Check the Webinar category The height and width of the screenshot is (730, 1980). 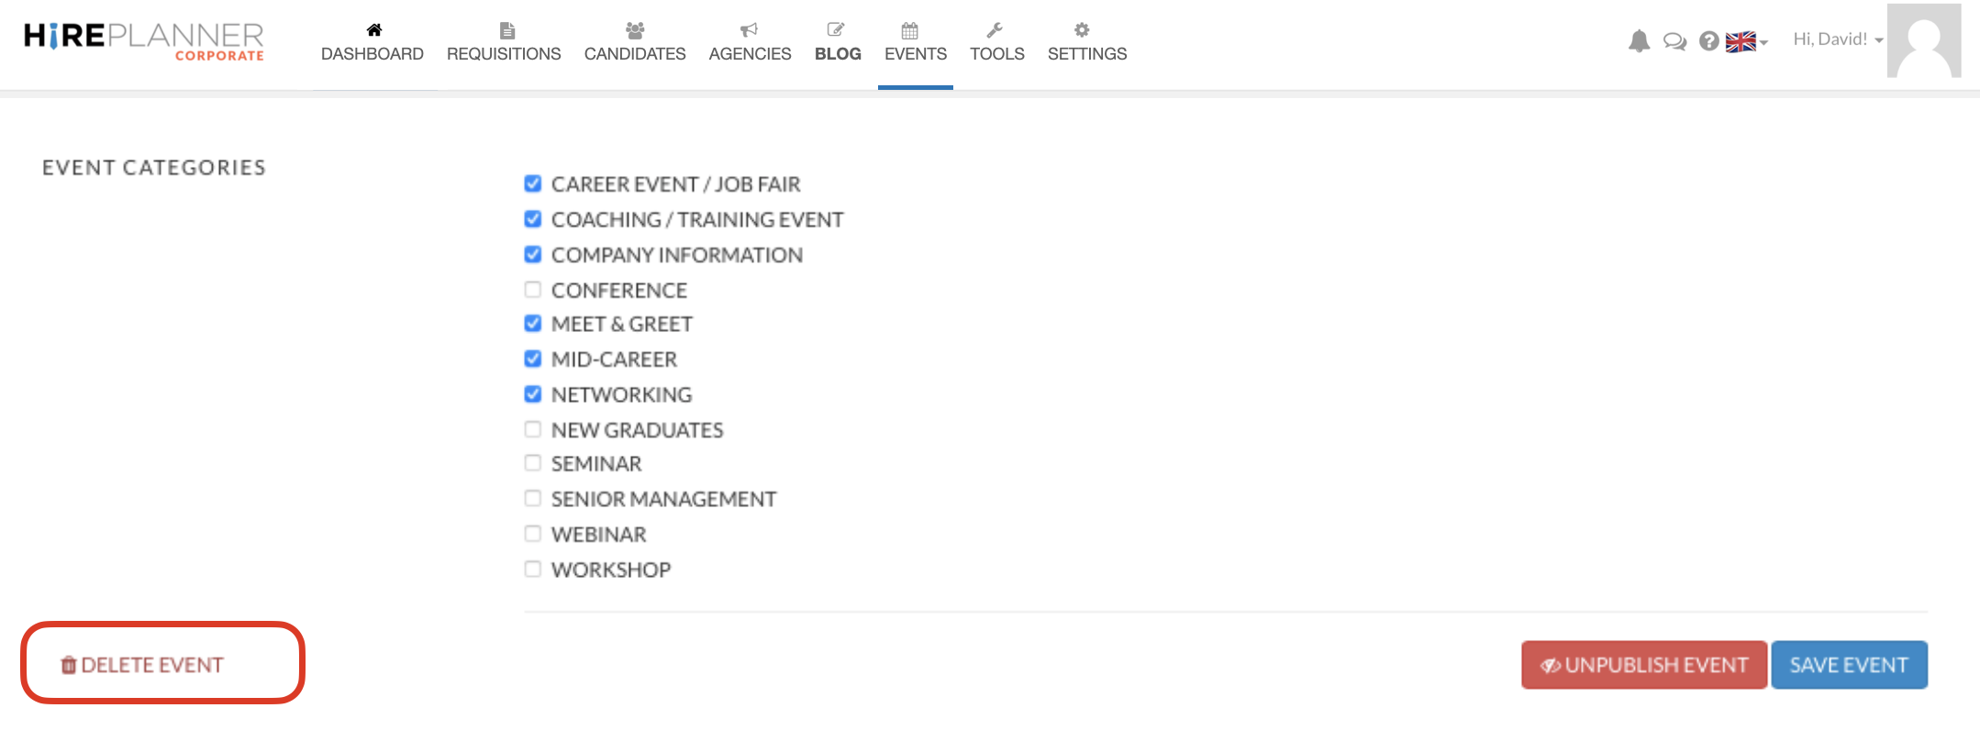533,534
